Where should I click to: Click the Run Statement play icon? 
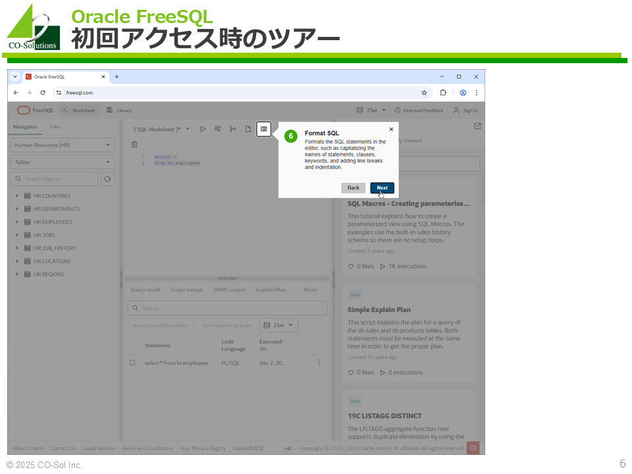coord(203,129)
